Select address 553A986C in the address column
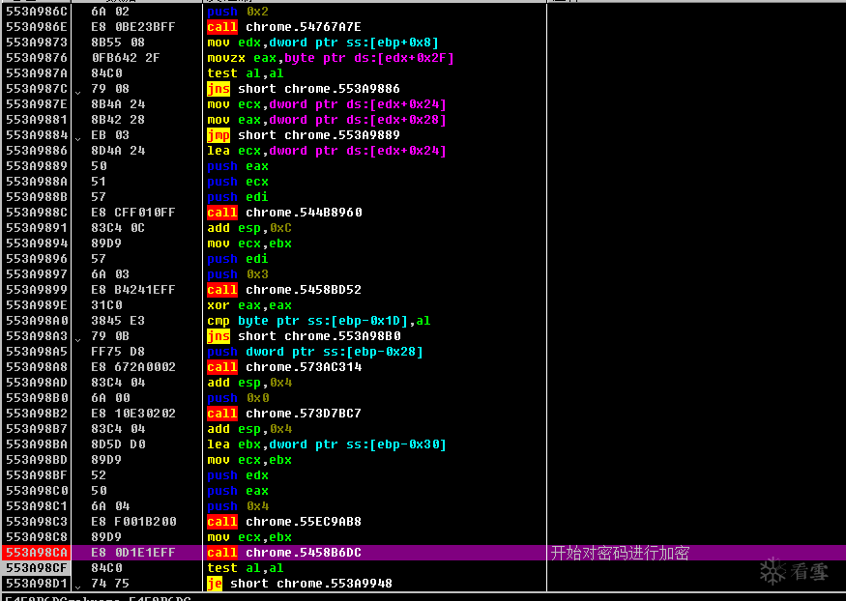This screenshot has width=846, height=601. (37, 12)
